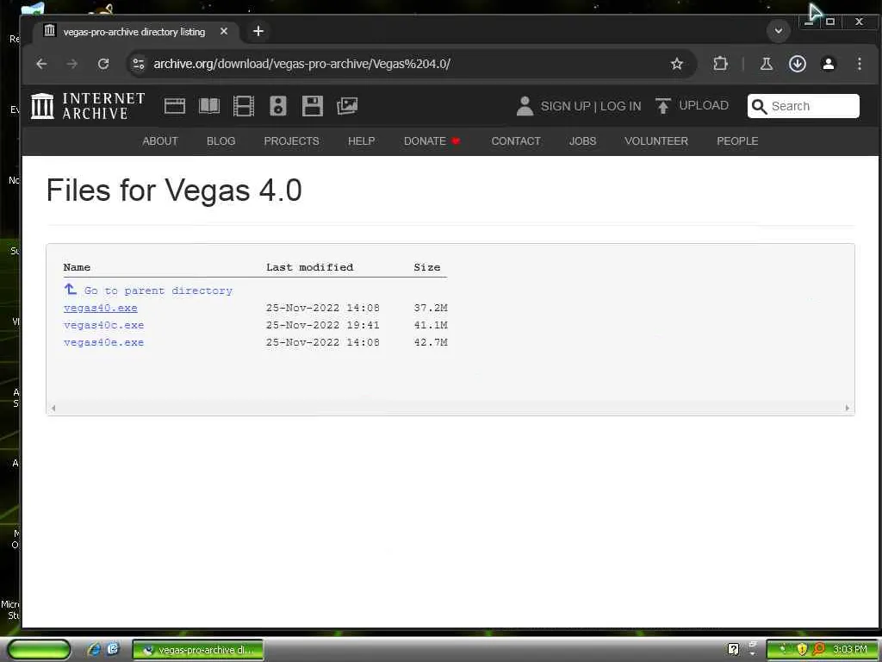
Task: Open the Audio speaker icon
Action: point(278,106)
